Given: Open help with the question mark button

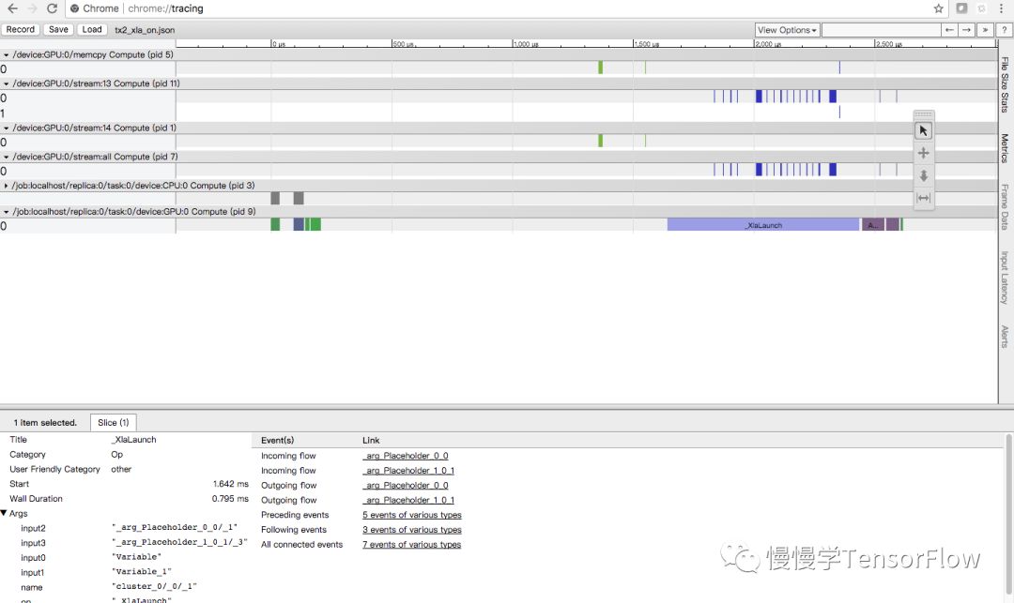Looking at the screenshot, I should [x=1005, y=30].
